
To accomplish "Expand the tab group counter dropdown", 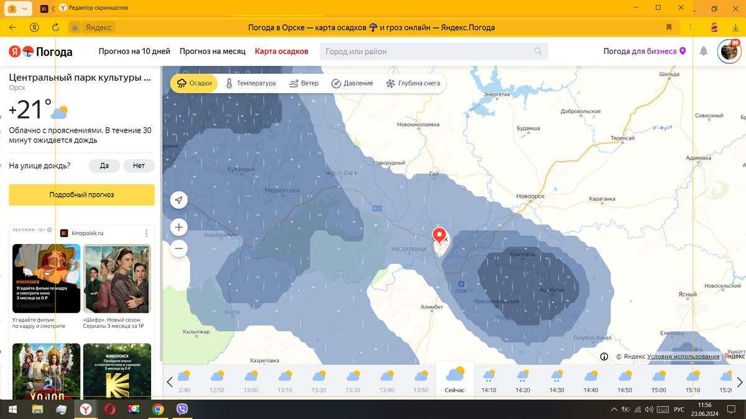I will pos(17,9).
